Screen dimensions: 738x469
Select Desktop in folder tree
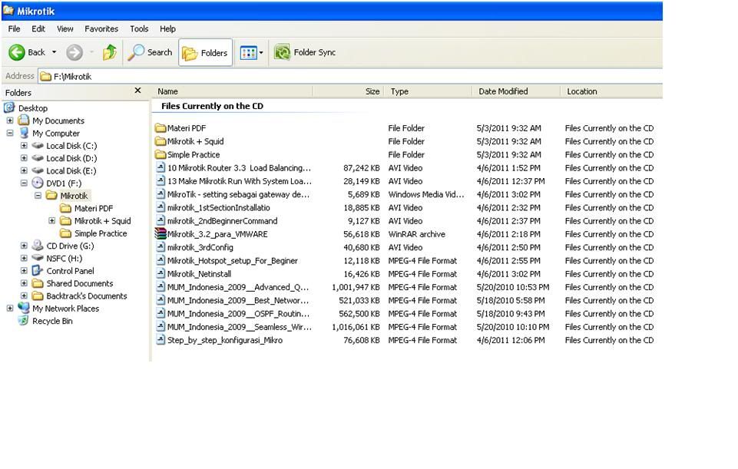click(33, 108)
